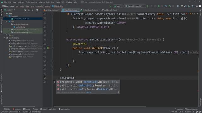Viewport: 202px width, 113px height.
Task: Choose onActivityReenter completion suggestion
Action: 88,85
